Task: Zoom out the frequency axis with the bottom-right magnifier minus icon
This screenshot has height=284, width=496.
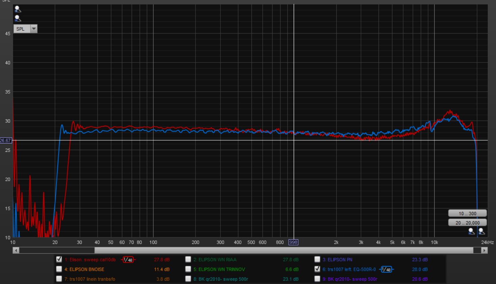Action: [x=472, y=231]
